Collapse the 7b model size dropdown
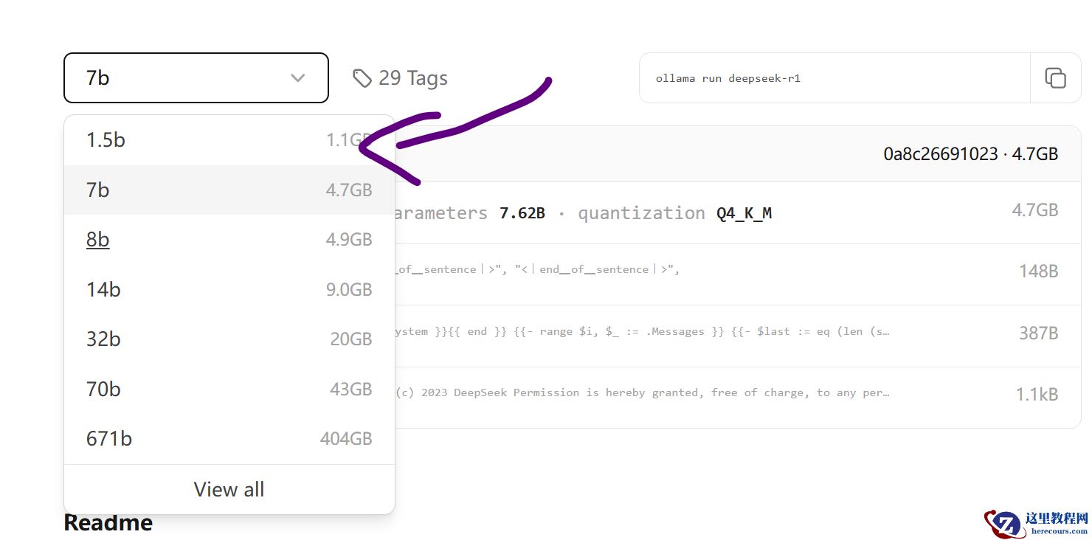Image resolution: width=1092 pixels, height=540 pixels. click(x=196, y=77)
